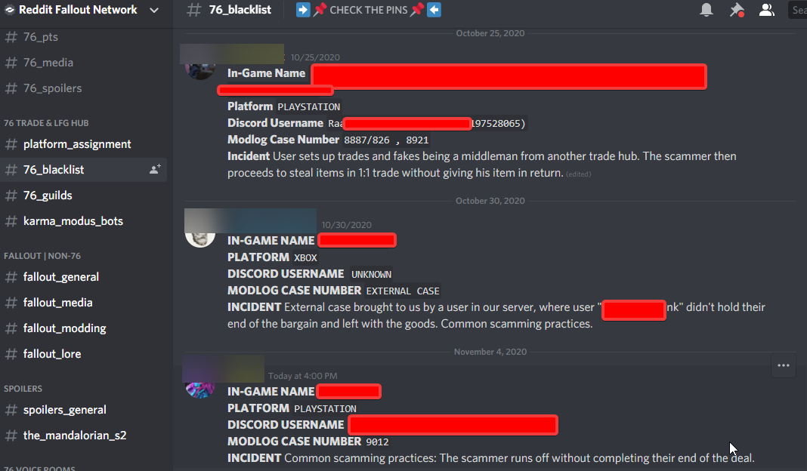807x471 pixels.
Task: Click CHECK THE PINS channel topic
Action: (369, 10)
